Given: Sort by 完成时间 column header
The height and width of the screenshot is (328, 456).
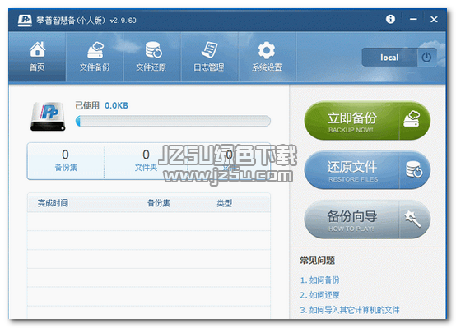Looking at the screenshot, I should tap(53, 203).
